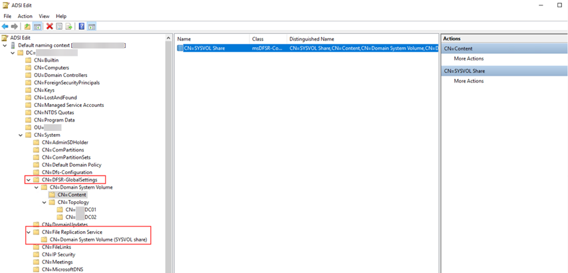Collapse the CN=System container

[x=21, y=135]
